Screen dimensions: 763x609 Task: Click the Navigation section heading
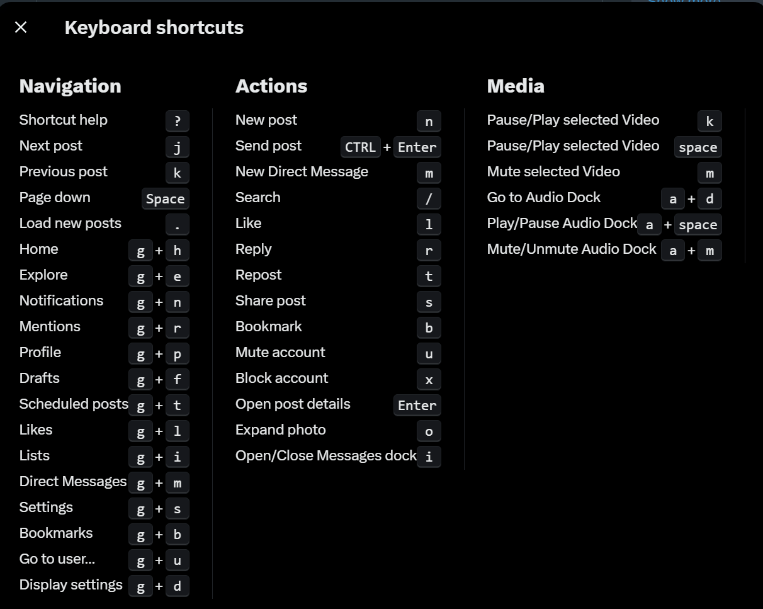(71, 86)
